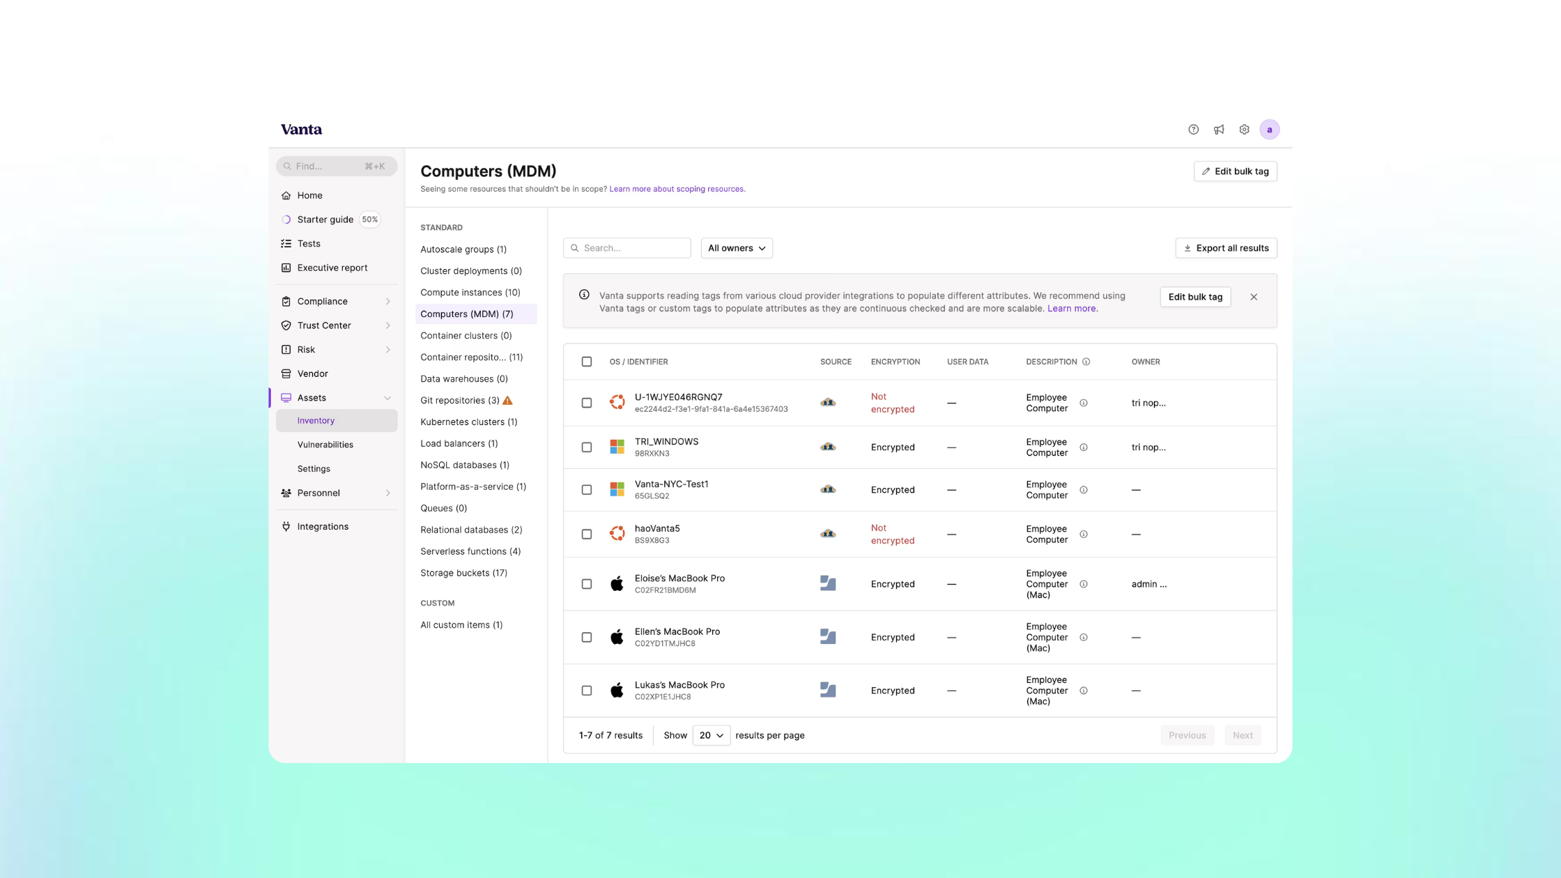The image size is (1561, 878).
Task: Click the Starter guide 50% progress indicator
Action: point(369,219)
